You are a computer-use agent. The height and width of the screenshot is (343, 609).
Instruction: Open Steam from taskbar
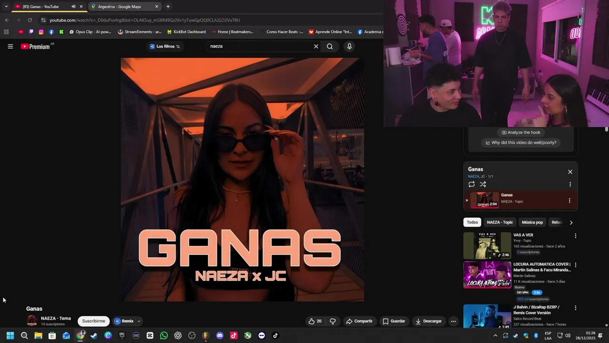coord(94,335)
